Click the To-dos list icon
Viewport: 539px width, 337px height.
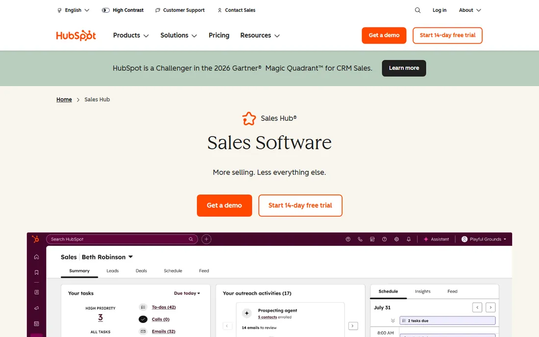point(143,307)
